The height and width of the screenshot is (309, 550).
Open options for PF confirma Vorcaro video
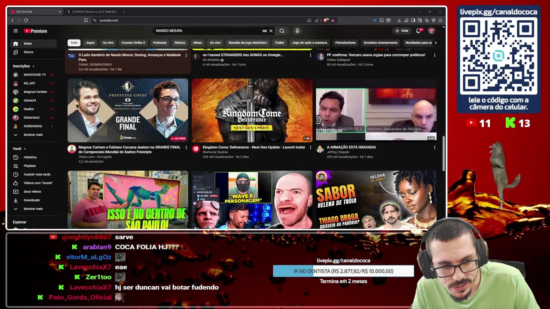(x=434, y=55)
